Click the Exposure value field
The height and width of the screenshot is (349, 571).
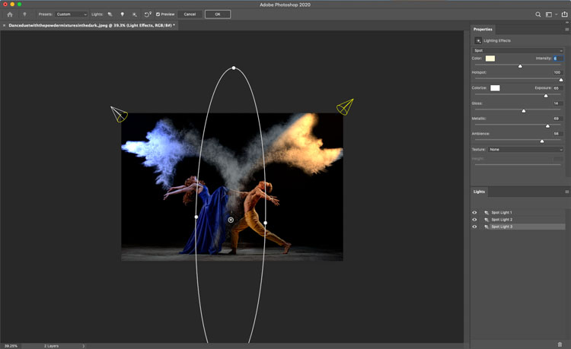[x=558, y=88]
